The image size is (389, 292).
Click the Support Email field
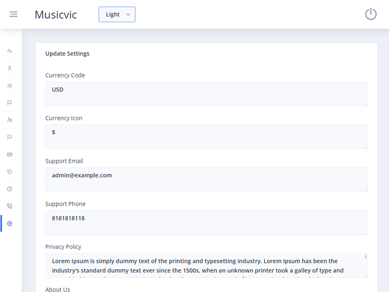[x=206, y=179]
